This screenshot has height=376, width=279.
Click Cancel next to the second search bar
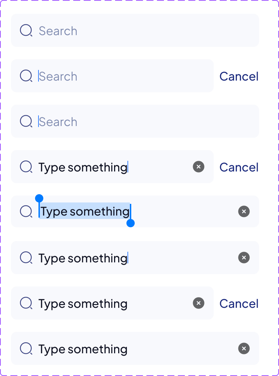[239, 76]
